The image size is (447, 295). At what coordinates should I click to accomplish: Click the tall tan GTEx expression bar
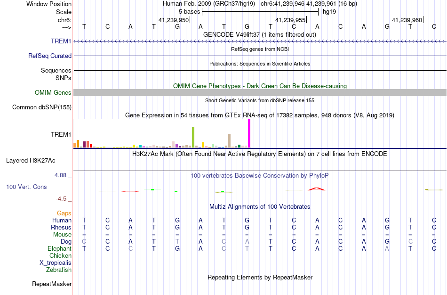pyautogui.click(x=229, y=140)
